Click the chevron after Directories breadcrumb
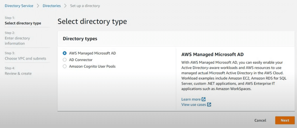Image resolution: width=297 pixels, height=128 pixels. click(x=65, y=6)
